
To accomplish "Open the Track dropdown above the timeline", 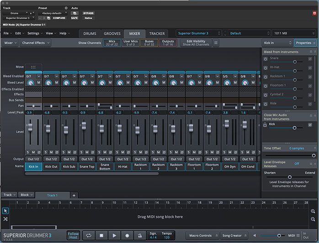I will [9, 195].
